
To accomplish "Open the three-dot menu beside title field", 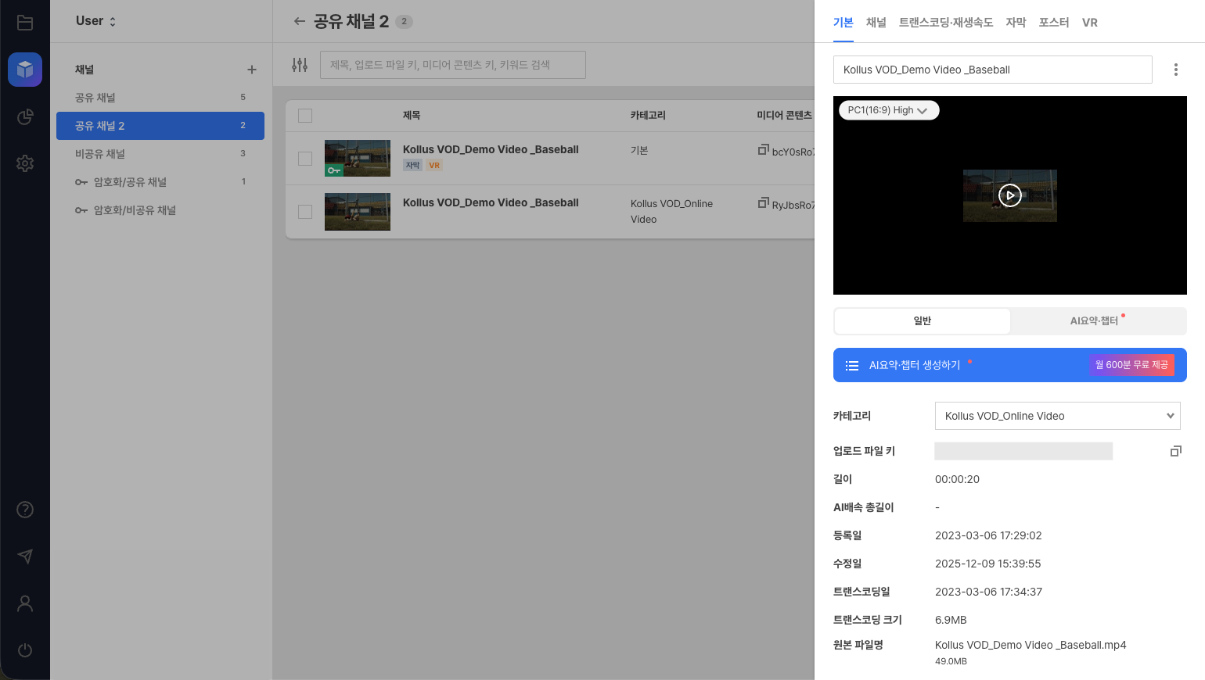I will click(x=1175, y=70).
